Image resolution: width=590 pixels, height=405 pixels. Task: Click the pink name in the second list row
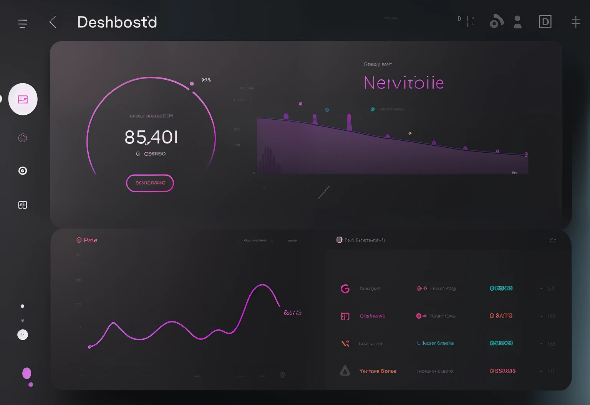372,316
